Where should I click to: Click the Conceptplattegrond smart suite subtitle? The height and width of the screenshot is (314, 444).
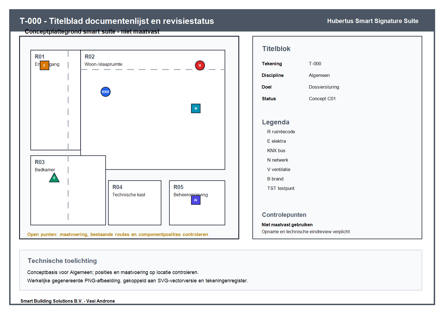[92, 32]
